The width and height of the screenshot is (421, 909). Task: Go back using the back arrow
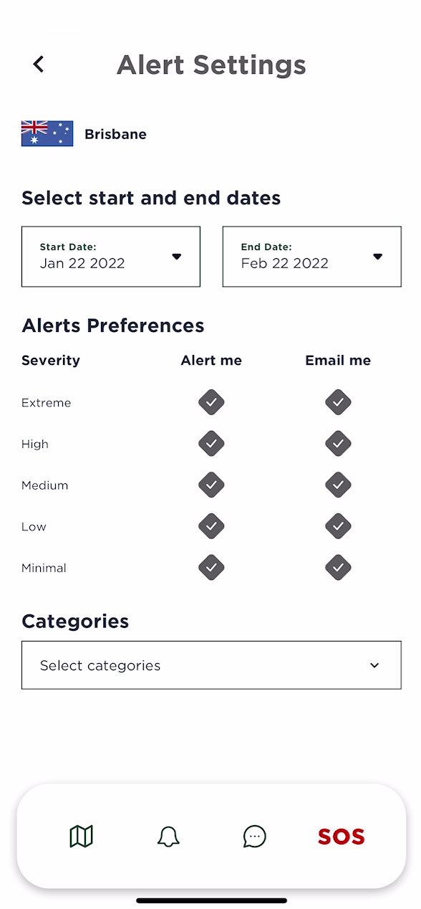click(x=38, y=64)
